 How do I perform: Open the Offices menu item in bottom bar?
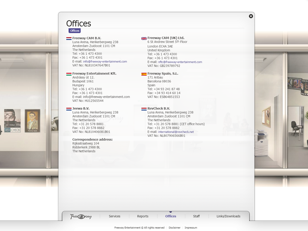coord(171,216)
